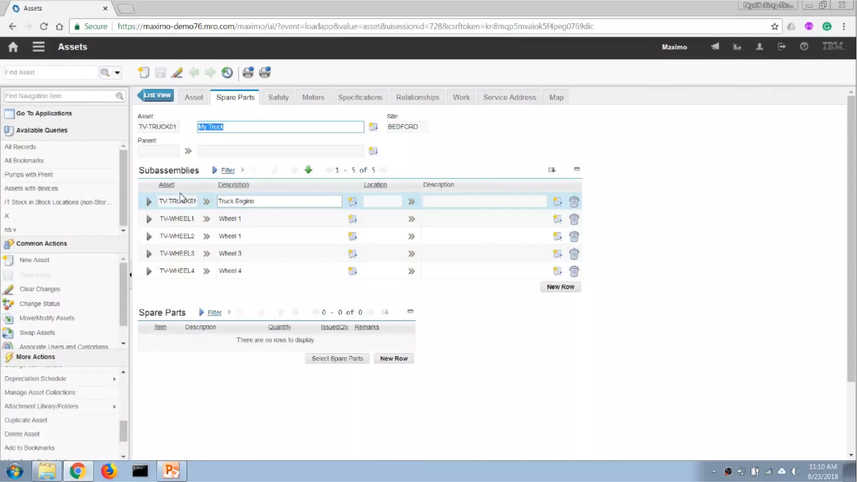Screen dimensions: 857x482
Task: Click Help question mark icon in header
Action: [804, 47]
